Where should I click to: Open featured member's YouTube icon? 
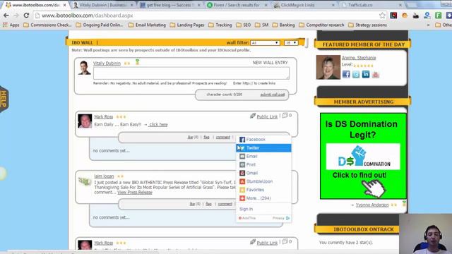[376, 74]
